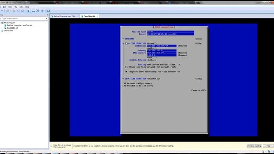This screenshot has width=274, height=154.
Task: Click Cancel in Edit connection dialog
Action: point(195,90)
